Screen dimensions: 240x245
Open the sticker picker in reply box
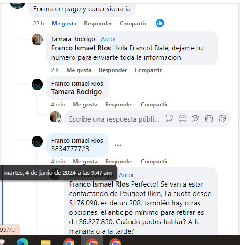(x=222, y=119)
